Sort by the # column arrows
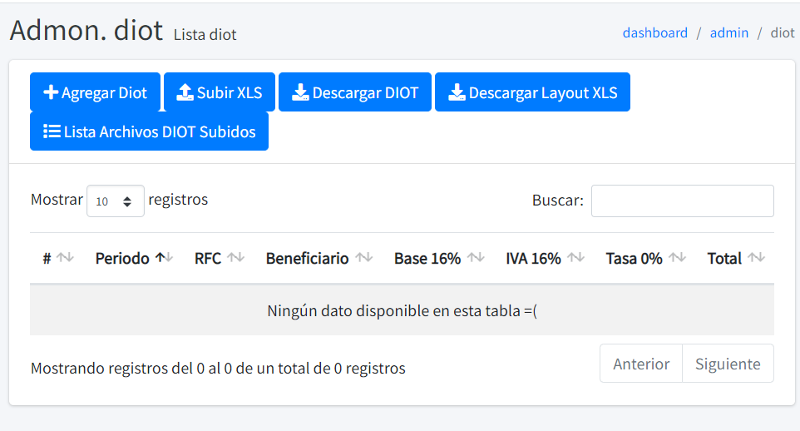Viewport: 800px width, 431px height. pos(65,258)
